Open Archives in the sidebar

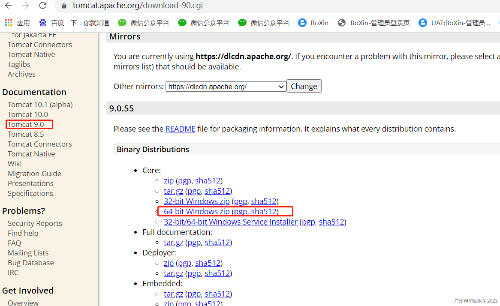point(22,74)
